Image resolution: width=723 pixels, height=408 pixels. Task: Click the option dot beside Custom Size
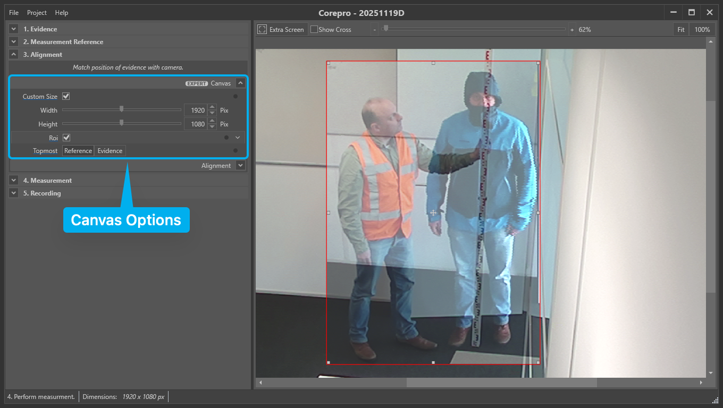(235, 96)
